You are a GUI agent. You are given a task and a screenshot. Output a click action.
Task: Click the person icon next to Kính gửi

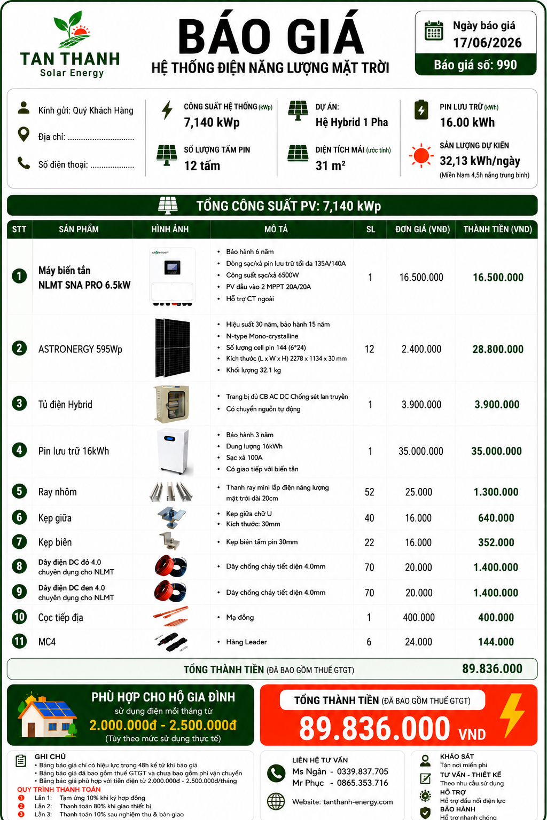(x=24, y=107)
